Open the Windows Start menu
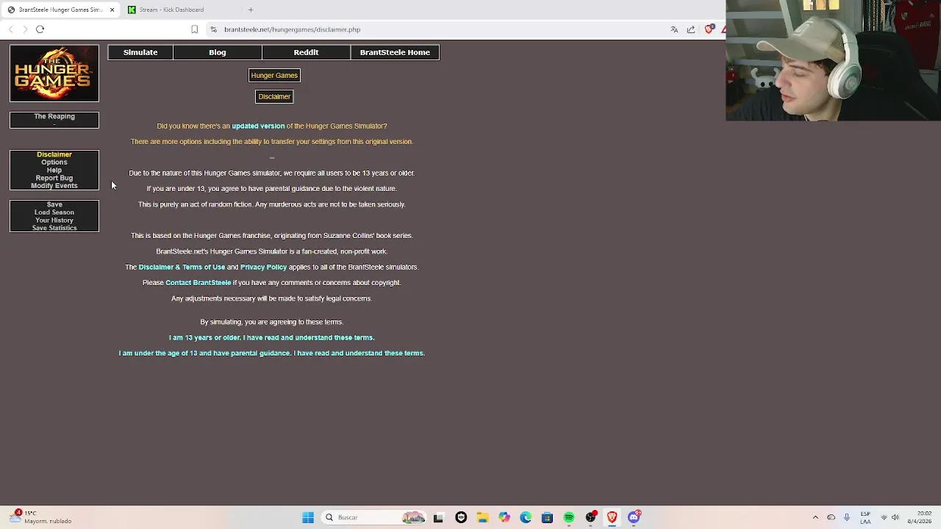This screenshot has height=529, width=941. pos(308,517)
